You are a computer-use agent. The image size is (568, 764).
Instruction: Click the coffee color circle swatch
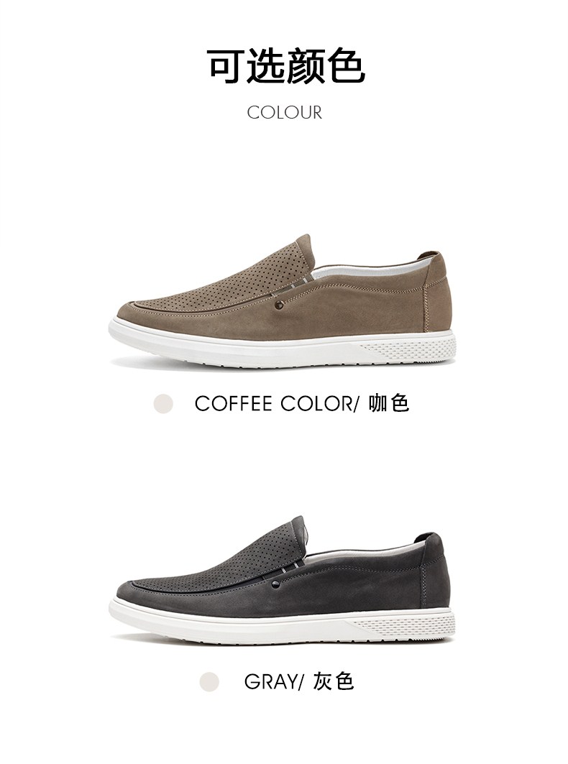pyautogui.click(x=162, y=403)
